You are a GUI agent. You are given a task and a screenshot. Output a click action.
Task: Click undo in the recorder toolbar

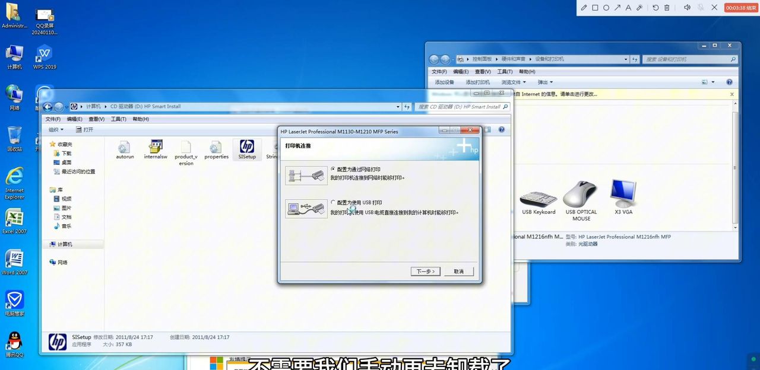tap(655, 8)
